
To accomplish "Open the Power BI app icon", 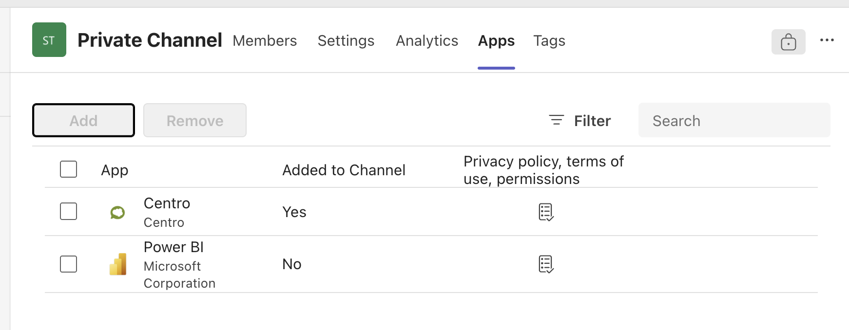I will point(118,264).
